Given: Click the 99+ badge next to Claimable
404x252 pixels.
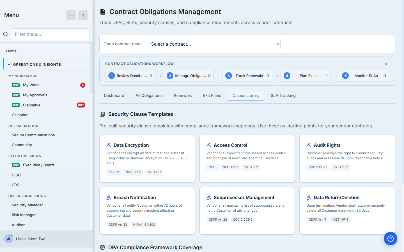Looking at the screenshot, I should point(81,105).
